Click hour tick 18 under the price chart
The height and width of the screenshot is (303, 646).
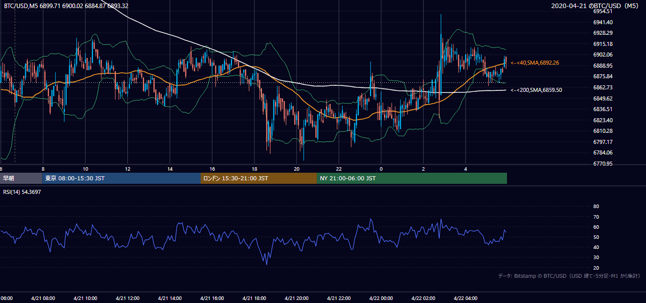(254, 169)
